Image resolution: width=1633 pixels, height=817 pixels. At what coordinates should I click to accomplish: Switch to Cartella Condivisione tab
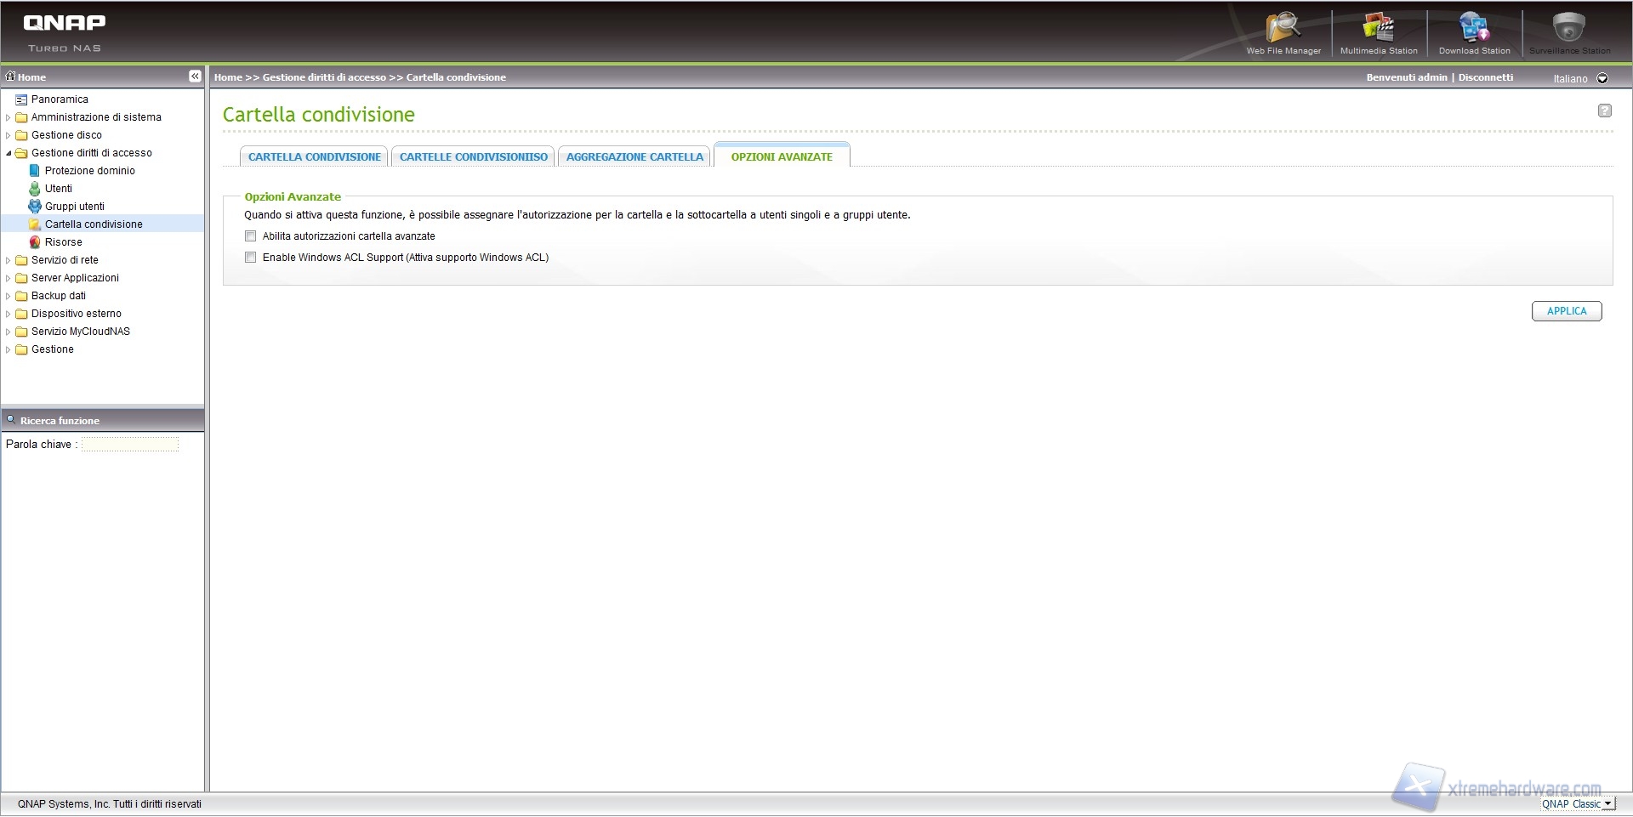[x=314, y=157]
